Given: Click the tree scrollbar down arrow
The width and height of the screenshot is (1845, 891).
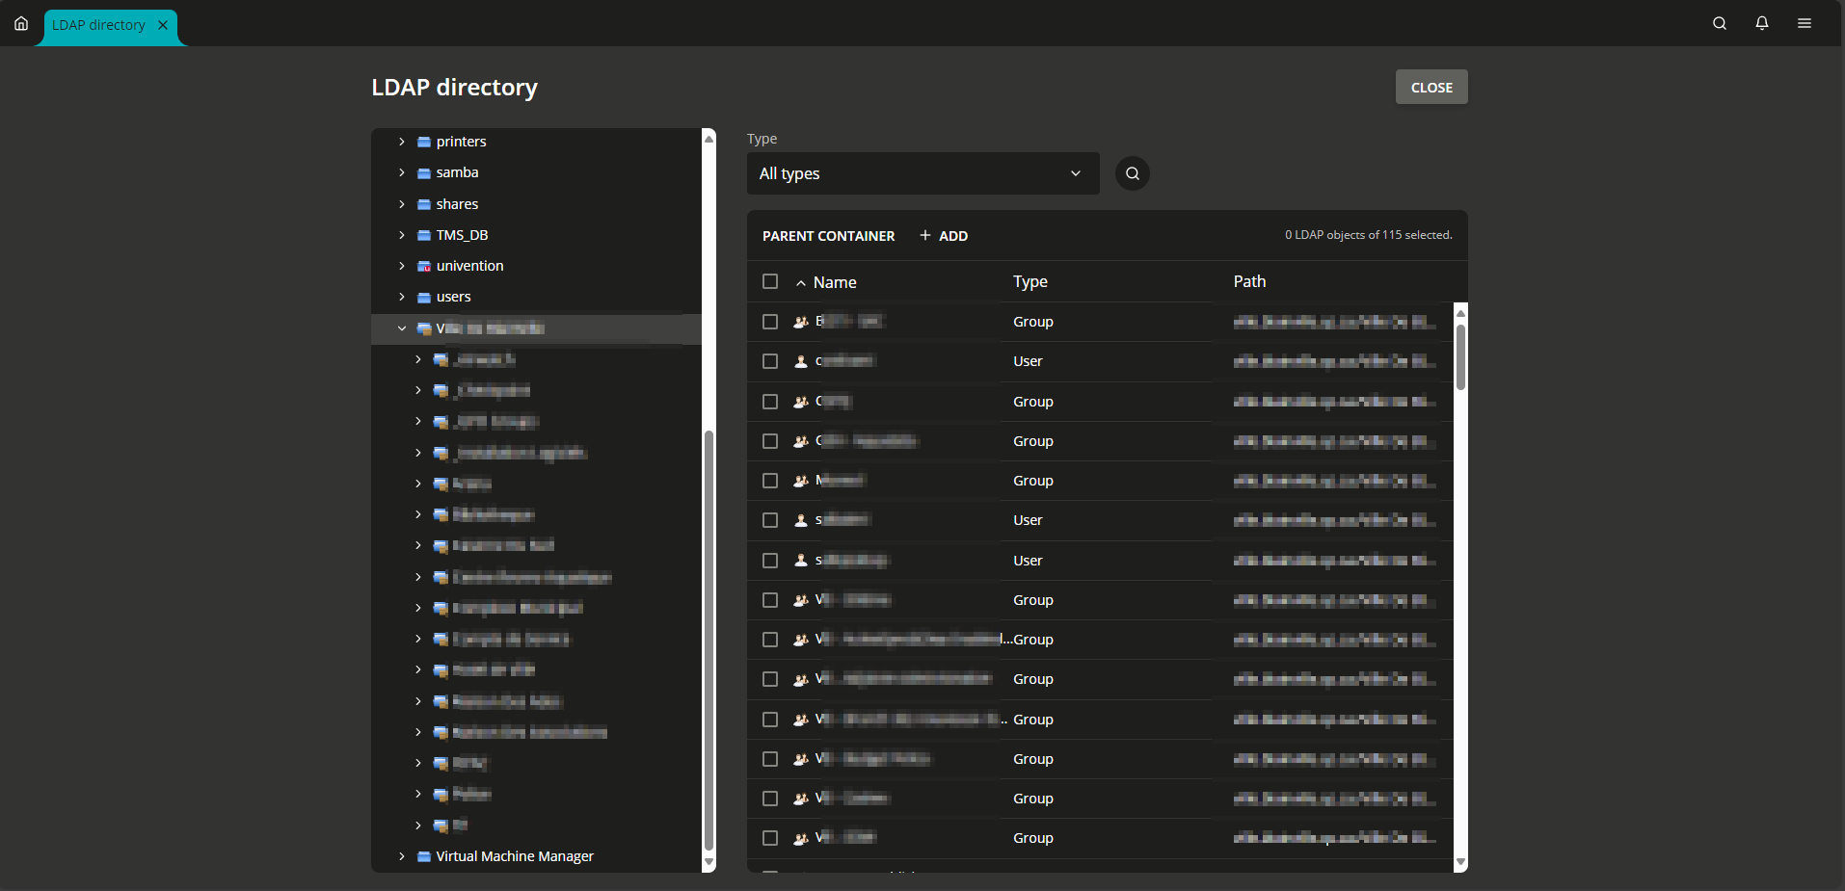Looking at the screenshot, I should 709,862.
